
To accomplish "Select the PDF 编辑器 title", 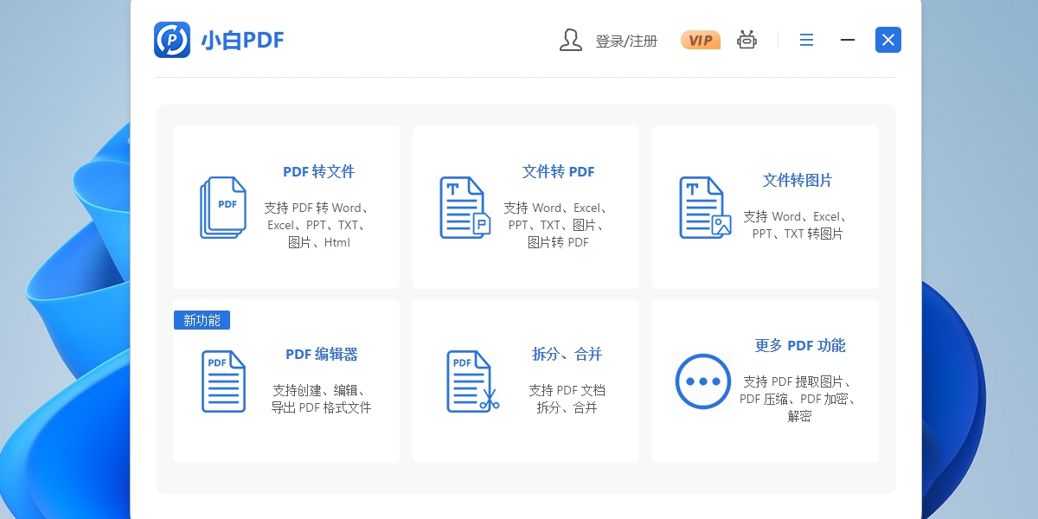I will [322, 354].
